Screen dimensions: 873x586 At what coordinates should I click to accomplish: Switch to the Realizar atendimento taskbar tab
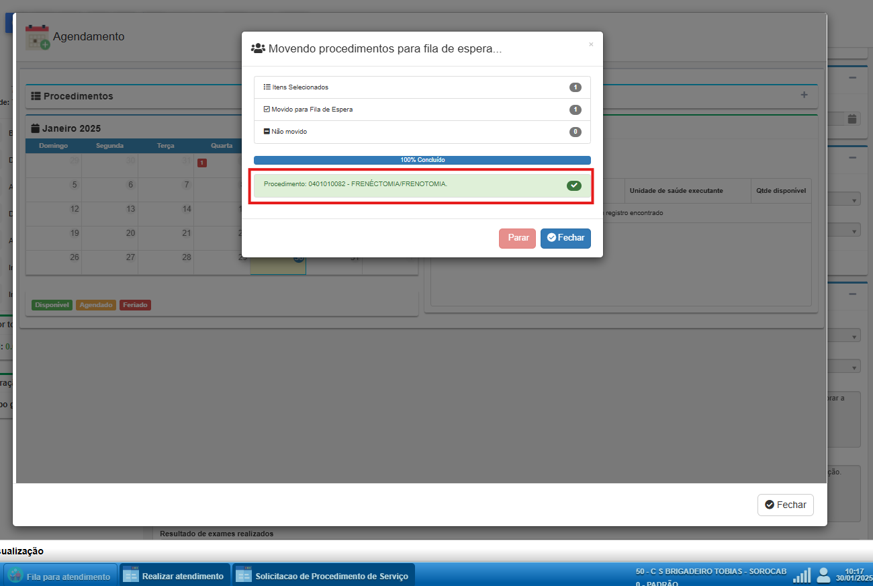[x=175, y=576]
